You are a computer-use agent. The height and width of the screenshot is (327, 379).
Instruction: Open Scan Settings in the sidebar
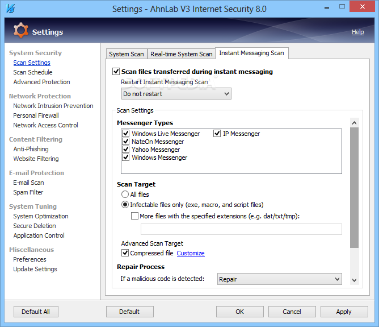(32, 63)
